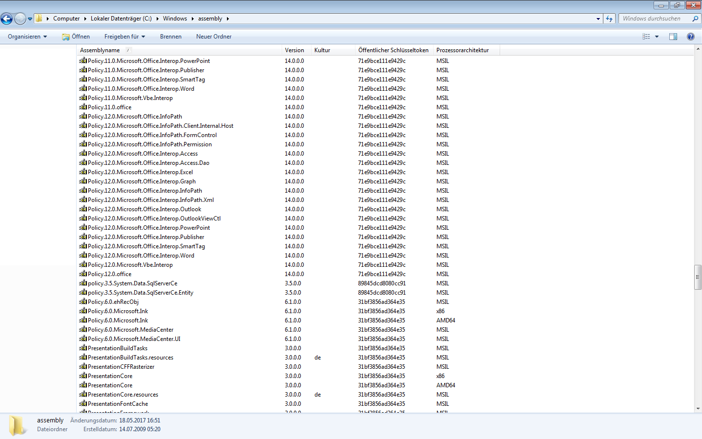Click the change view icon
Viewport: 702px width, 439px height.
pyautogui.click(x=646, y=37)
